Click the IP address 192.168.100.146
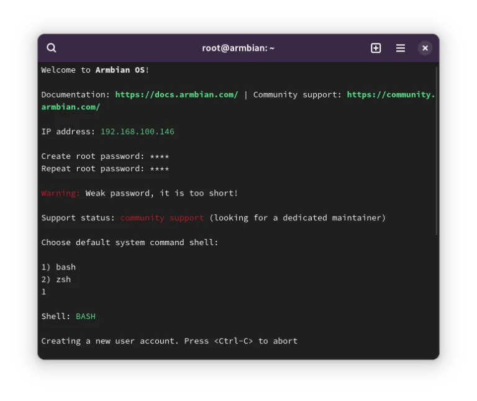Image resolution: width=477 pixels, height=401 pixels. coord(137,132)
